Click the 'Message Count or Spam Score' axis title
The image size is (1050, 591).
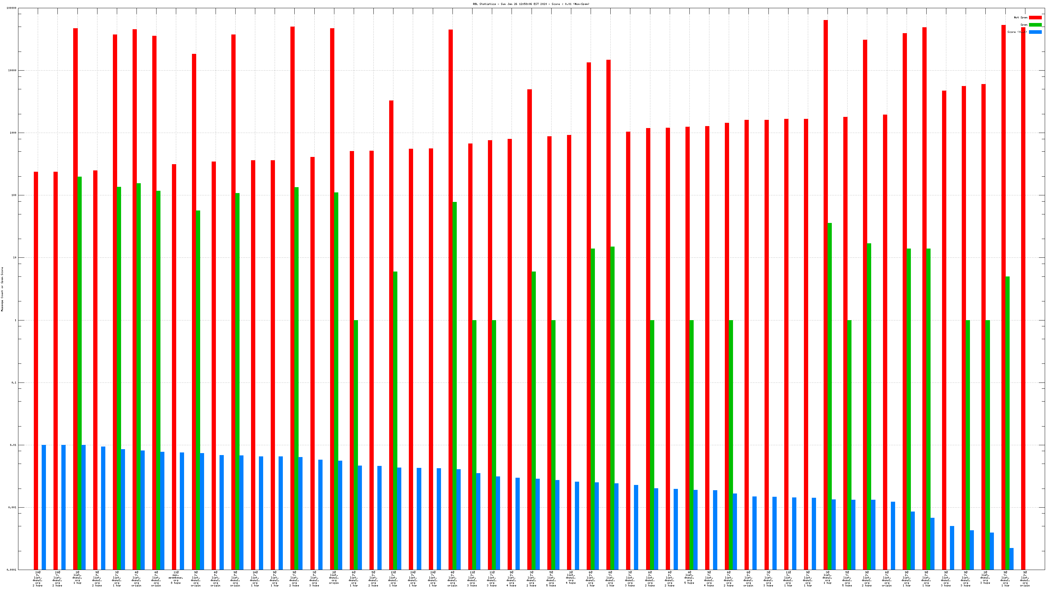(2, 289)
